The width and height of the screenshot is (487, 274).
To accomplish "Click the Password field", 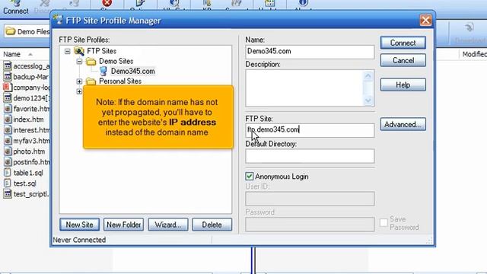I will tap(310, 225).
